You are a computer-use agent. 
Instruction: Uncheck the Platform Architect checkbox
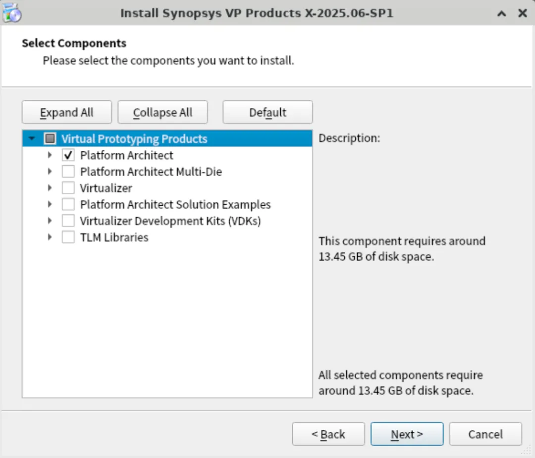pyautogui.click(x=68, y=155)
